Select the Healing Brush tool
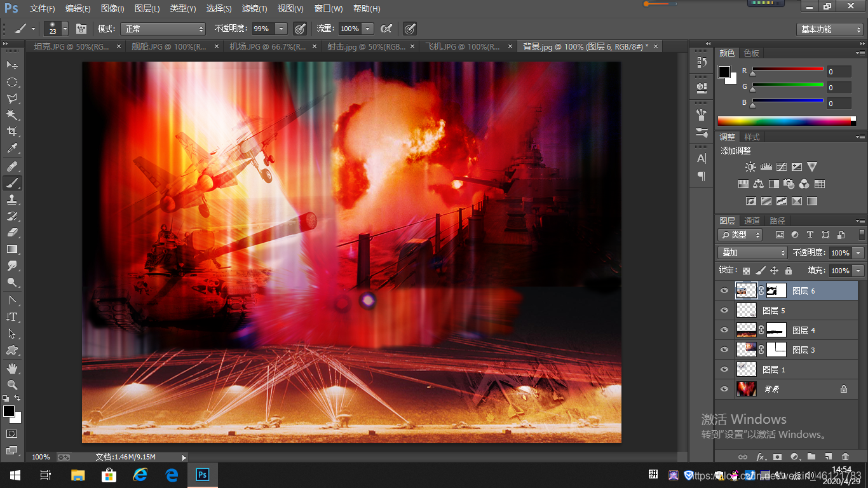The width and height of the screenshot is (868, 488). pyautogui.click(x=12, y=166)
